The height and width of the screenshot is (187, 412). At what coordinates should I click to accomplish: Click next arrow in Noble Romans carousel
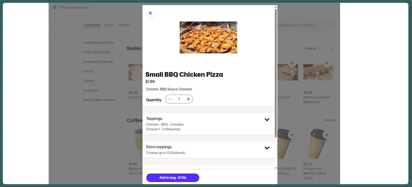pyautogui.click(x=331, y=48)
